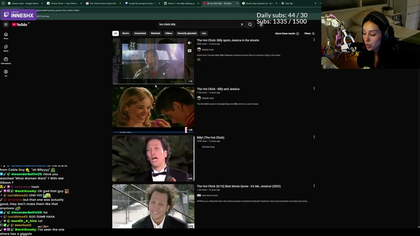Select the Live filter chip

pyautogui.click(x=204, y=33)
